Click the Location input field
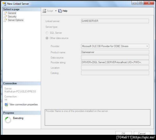 (115, 68)
